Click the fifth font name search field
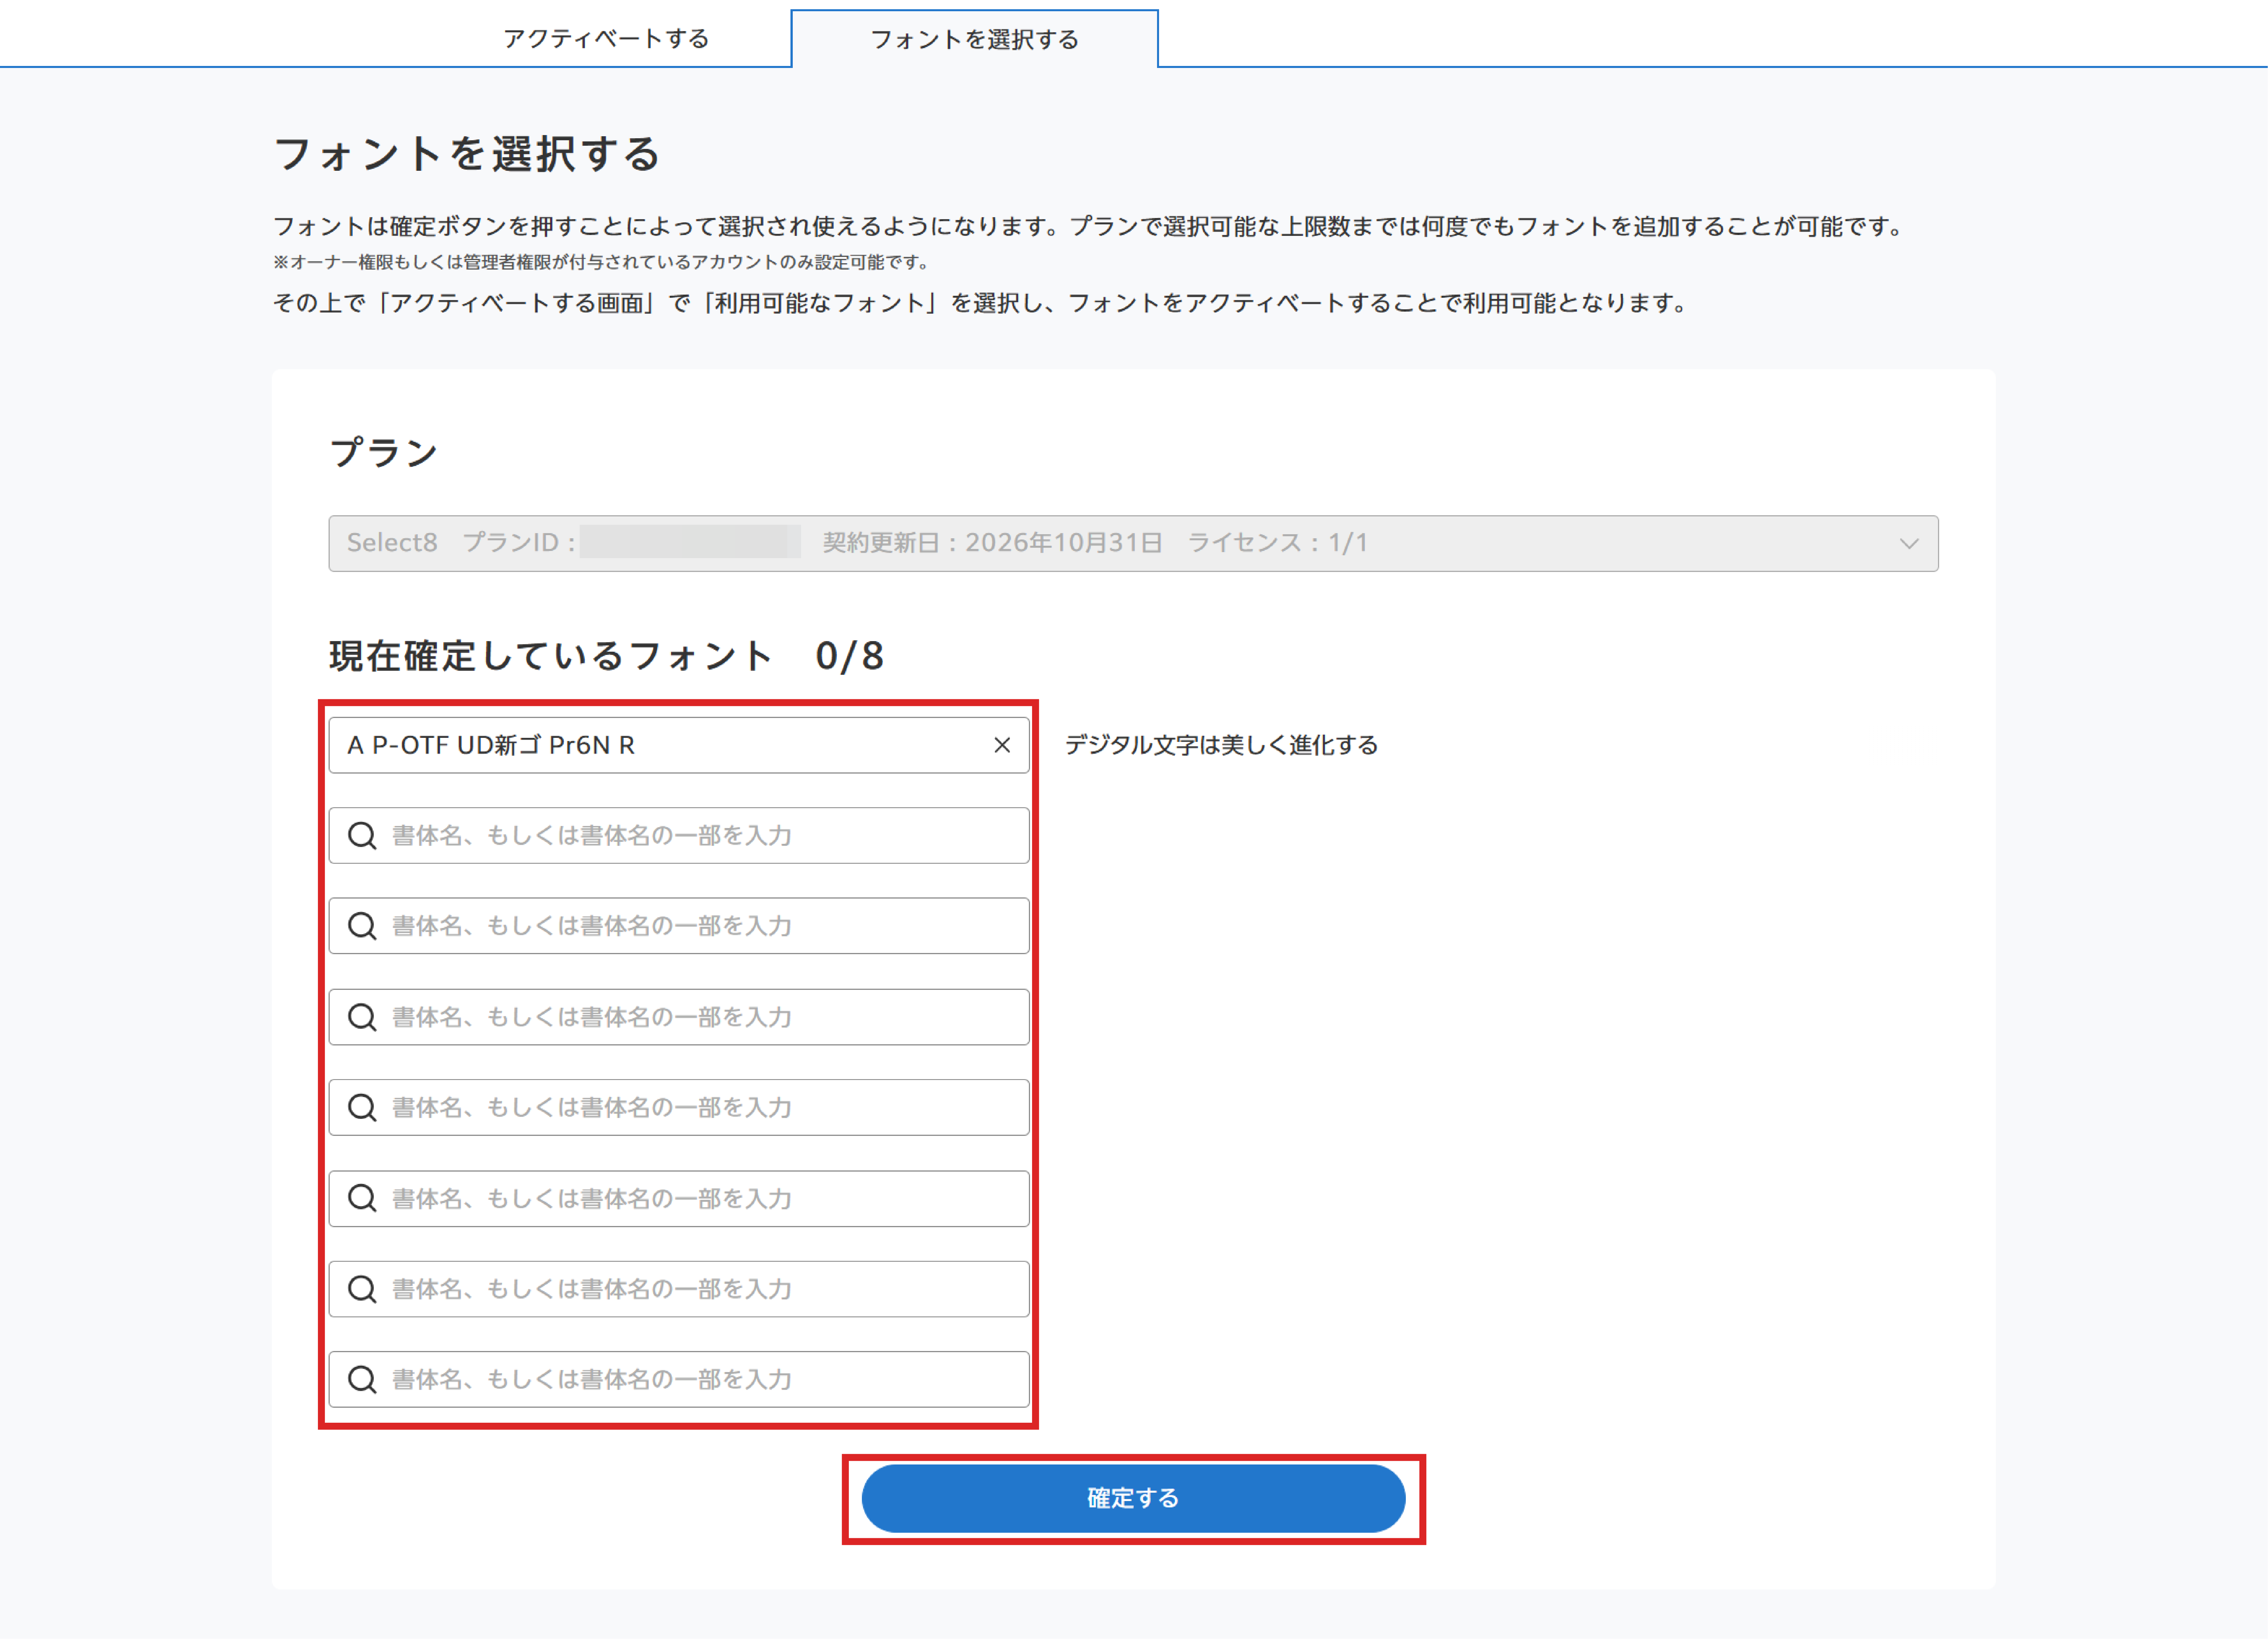 (679, 1107)
